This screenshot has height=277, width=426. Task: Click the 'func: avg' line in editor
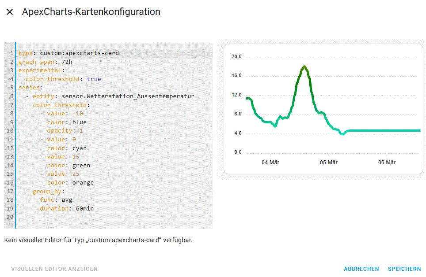coord(56,200)
